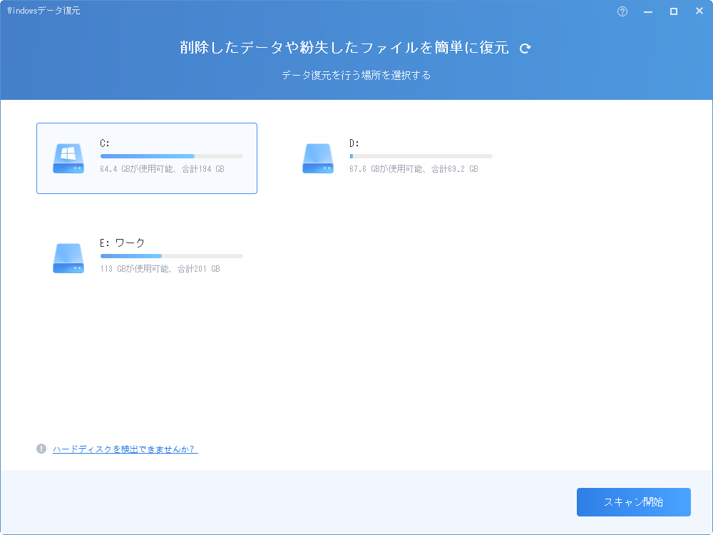713x535 pixels.
Task: Select the C: drive Windows disk icon
Action: point(68,158)
